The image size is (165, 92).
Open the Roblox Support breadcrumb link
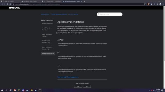click(x=45, y=14)
